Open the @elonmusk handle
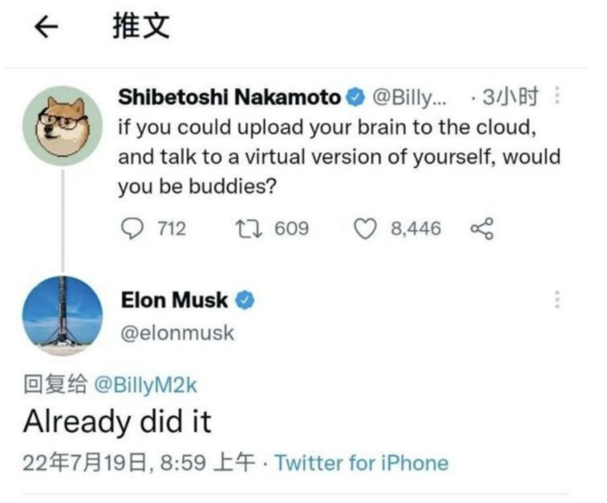This screenshot has height=503, width=607. coord(178,333)
